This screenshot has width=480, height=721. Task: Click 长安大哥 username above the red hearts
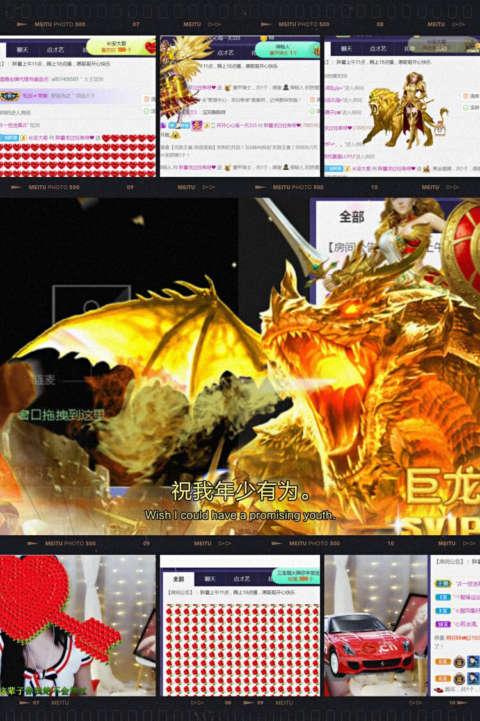coord(38,138)
